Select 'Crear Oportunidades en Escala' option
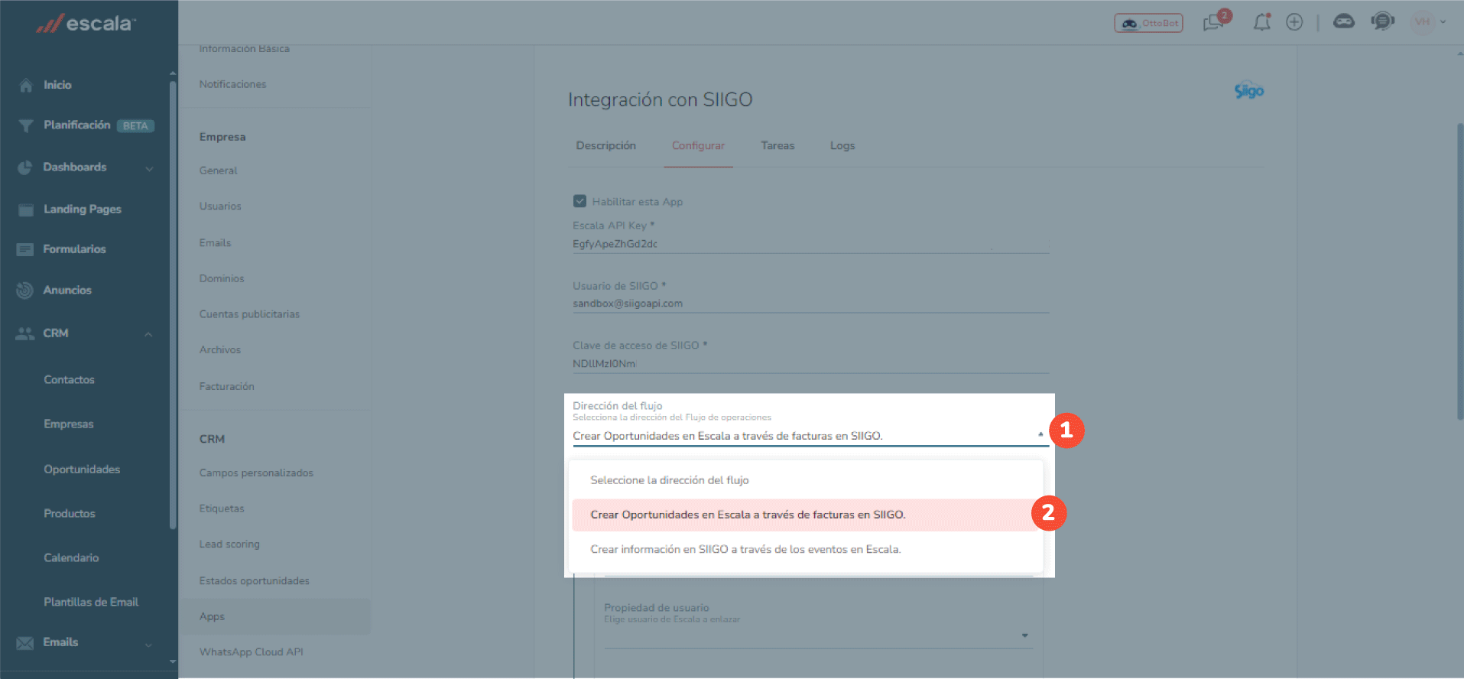 pos(807,515)
